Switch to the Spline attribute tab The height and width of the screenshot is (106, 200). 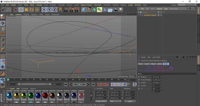pos(159,64)
